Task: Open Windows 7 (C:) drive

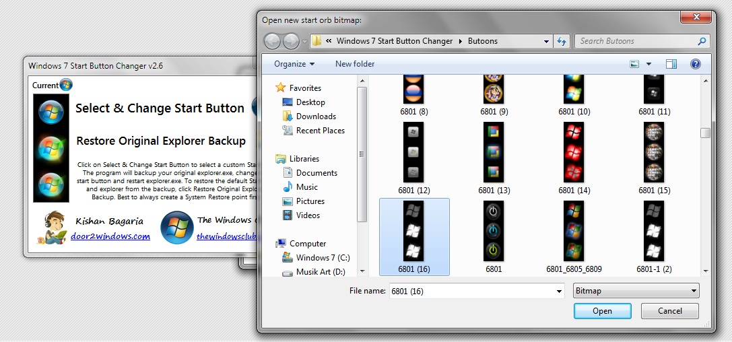Action: 316,258
